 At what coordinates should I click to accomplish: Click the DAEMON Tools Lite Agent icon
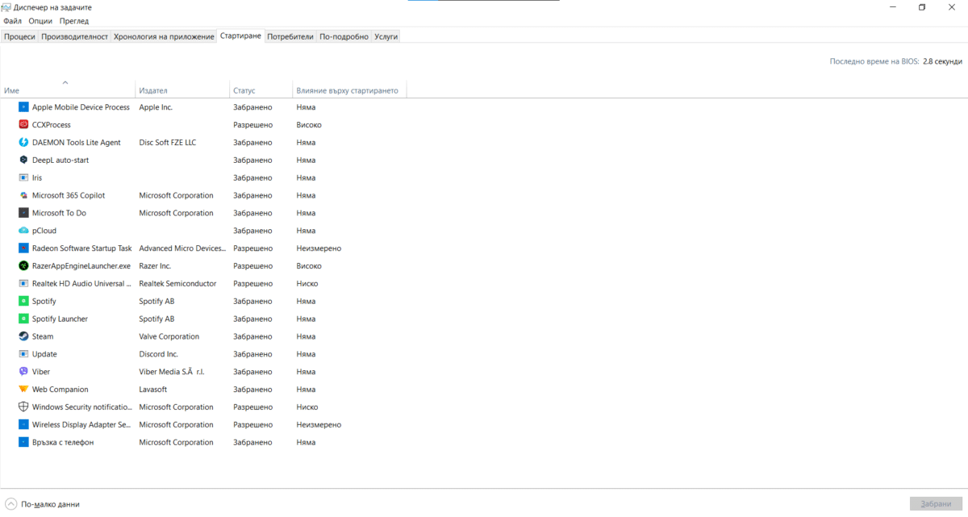tap(24, 143)
